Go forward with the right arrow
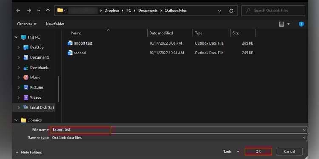Image resolution: width=319 pixels, height=159 pixels. [29, 11]
